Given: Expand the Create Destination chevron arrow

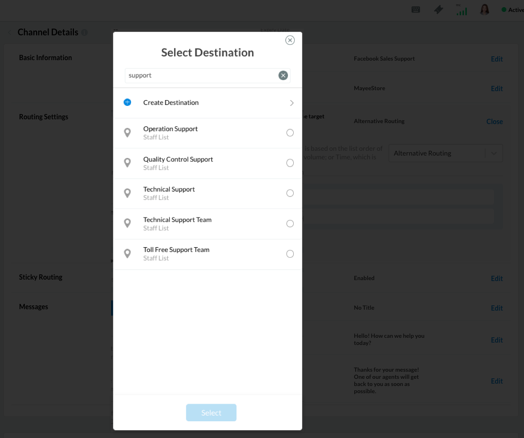Looking at the screenshot, I should tap(292, 103).
